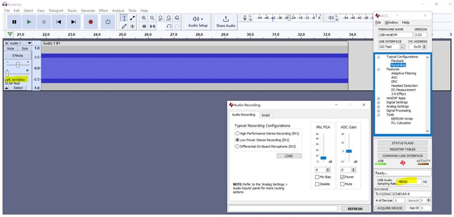Pause playback in Audacity
The height and width of the screenshot is (217, 454).
coord(14,22)
